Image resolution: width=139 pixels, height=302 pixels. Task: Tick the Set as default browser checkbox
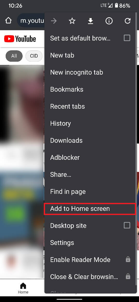(x=127, y=38)
